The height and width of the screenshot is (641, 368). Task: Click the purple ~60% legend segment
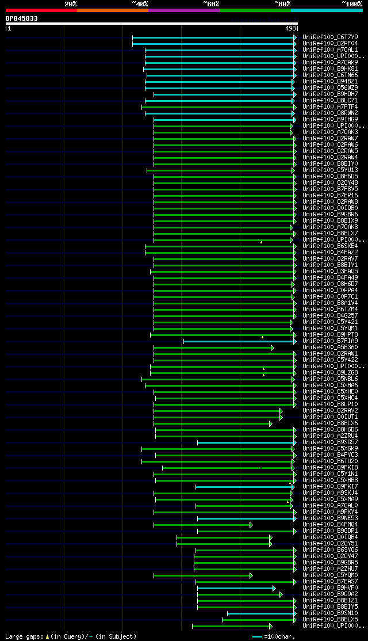184,10
